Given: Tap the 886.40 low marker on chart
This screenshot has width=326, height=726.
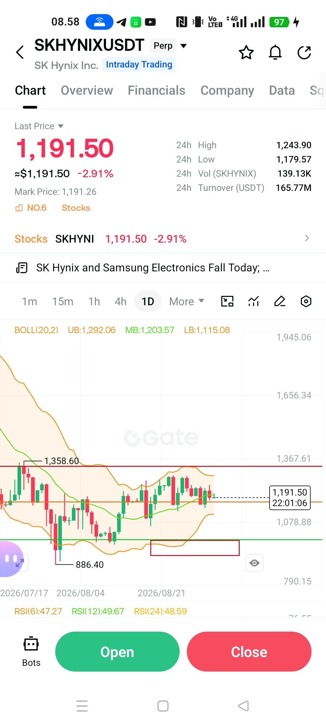Looking at the screenshot, I should coord(90,565).
